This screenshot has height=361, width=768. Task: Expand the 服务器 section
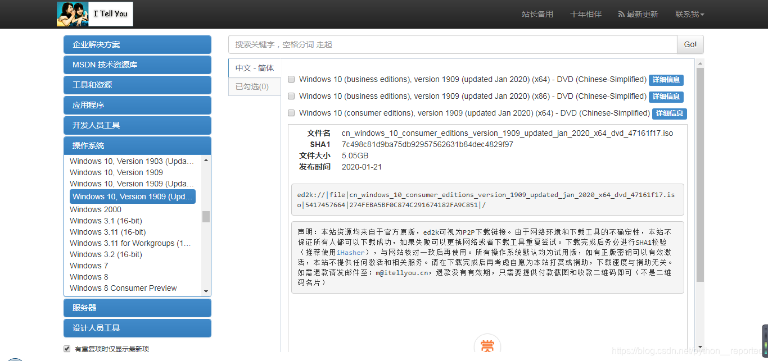[137, 308]
